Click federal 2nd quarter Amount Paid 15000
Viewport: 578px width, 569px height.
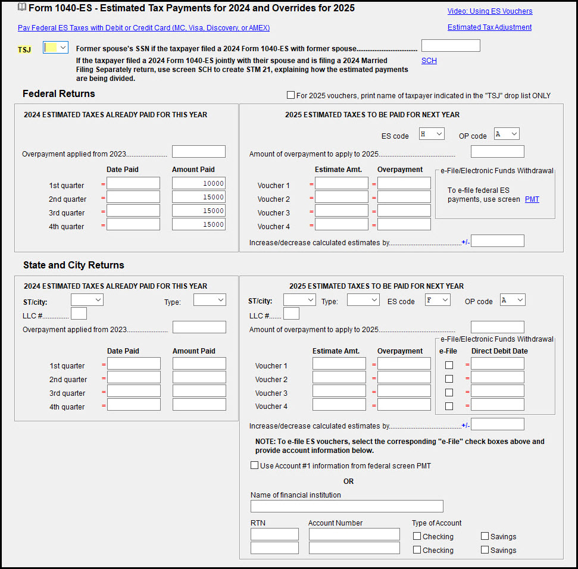point(199,197)
